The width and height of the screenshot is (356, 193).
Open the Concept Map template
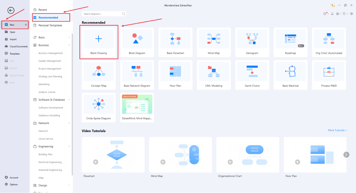[99, 75]
